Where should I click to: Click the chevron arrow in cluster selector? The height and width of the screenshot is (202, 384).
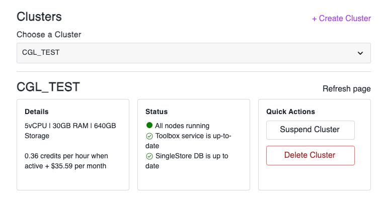(x=360, y=53)
